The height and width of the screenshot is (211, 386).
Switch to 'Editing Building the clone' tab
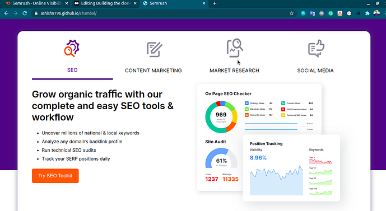click(105, 3)
